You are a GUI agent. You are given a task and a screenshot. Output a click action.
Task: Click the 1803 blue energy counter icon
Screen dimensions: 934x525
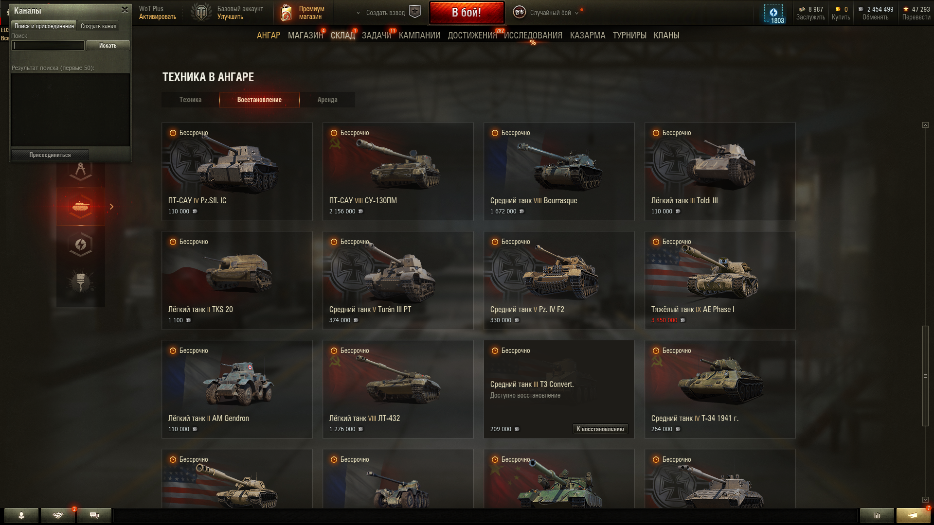click(x=773, y=14)
